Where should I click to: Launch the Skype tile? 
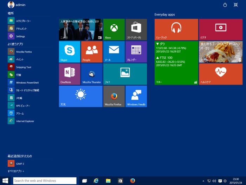click(x=70, y=51)
